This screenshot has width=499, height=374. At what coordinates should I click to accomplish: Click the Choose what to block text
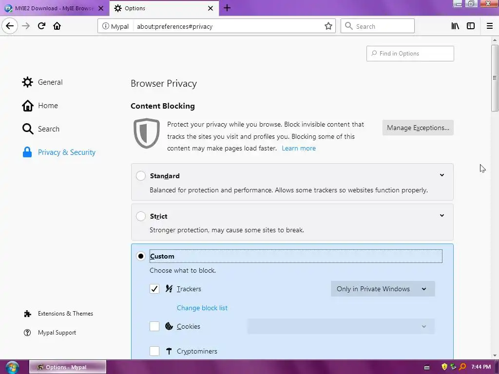point(183,270)
